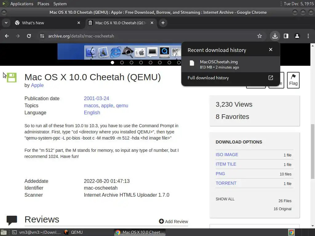
Task: Click SHOW ALL download files
Action: tap(225, 199)
